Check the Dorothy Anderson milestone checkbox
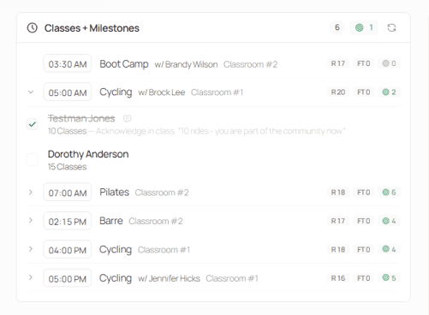The height and width of the screenshot is (315, 429). [33, 160]
